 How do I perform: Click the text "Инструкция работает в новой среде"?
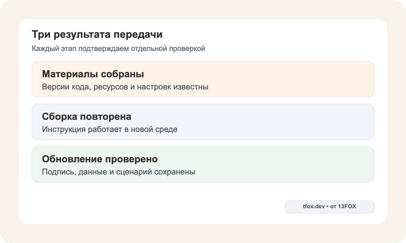point(110,129)
